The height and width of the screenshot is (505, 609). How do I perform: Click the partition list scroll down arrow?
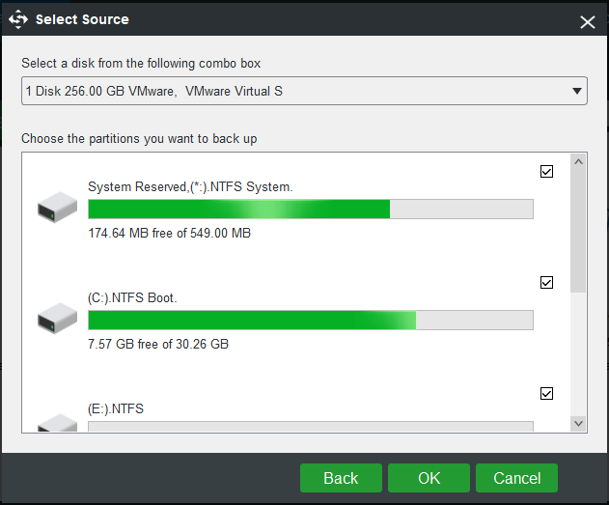(x=578, y=424)
